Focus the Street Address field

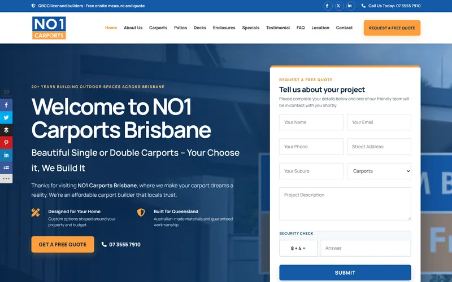click(379, 147)
